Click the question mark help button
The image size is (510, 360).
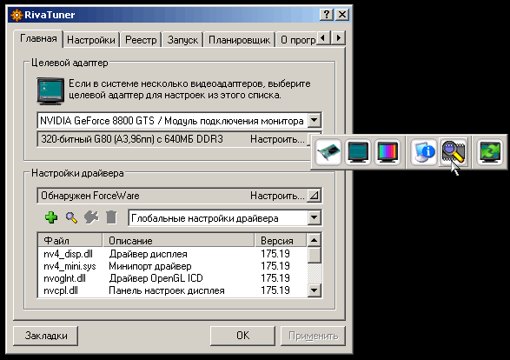click(327, 14)
